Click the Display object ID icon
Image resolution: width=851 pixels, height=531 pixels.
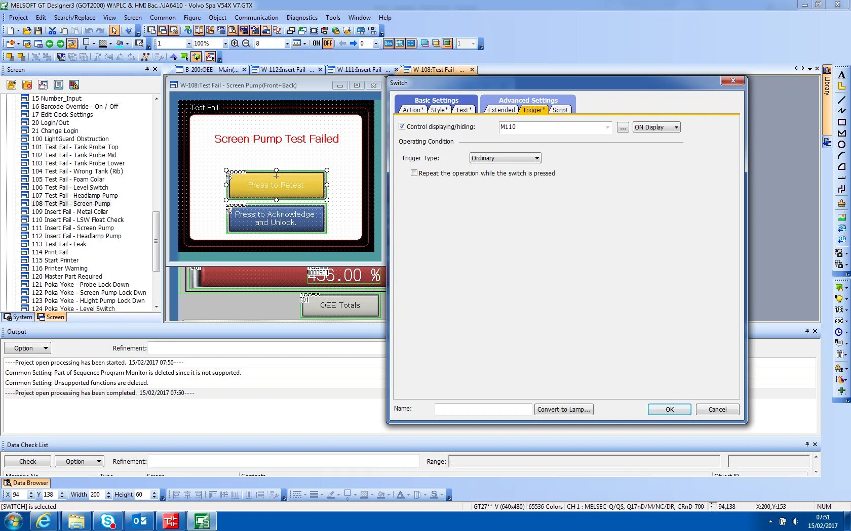[411, 43]
